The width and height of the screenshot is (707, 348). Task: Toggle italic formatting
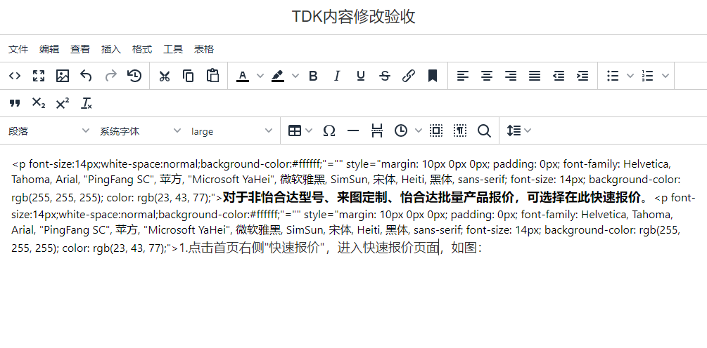[337, 76]
